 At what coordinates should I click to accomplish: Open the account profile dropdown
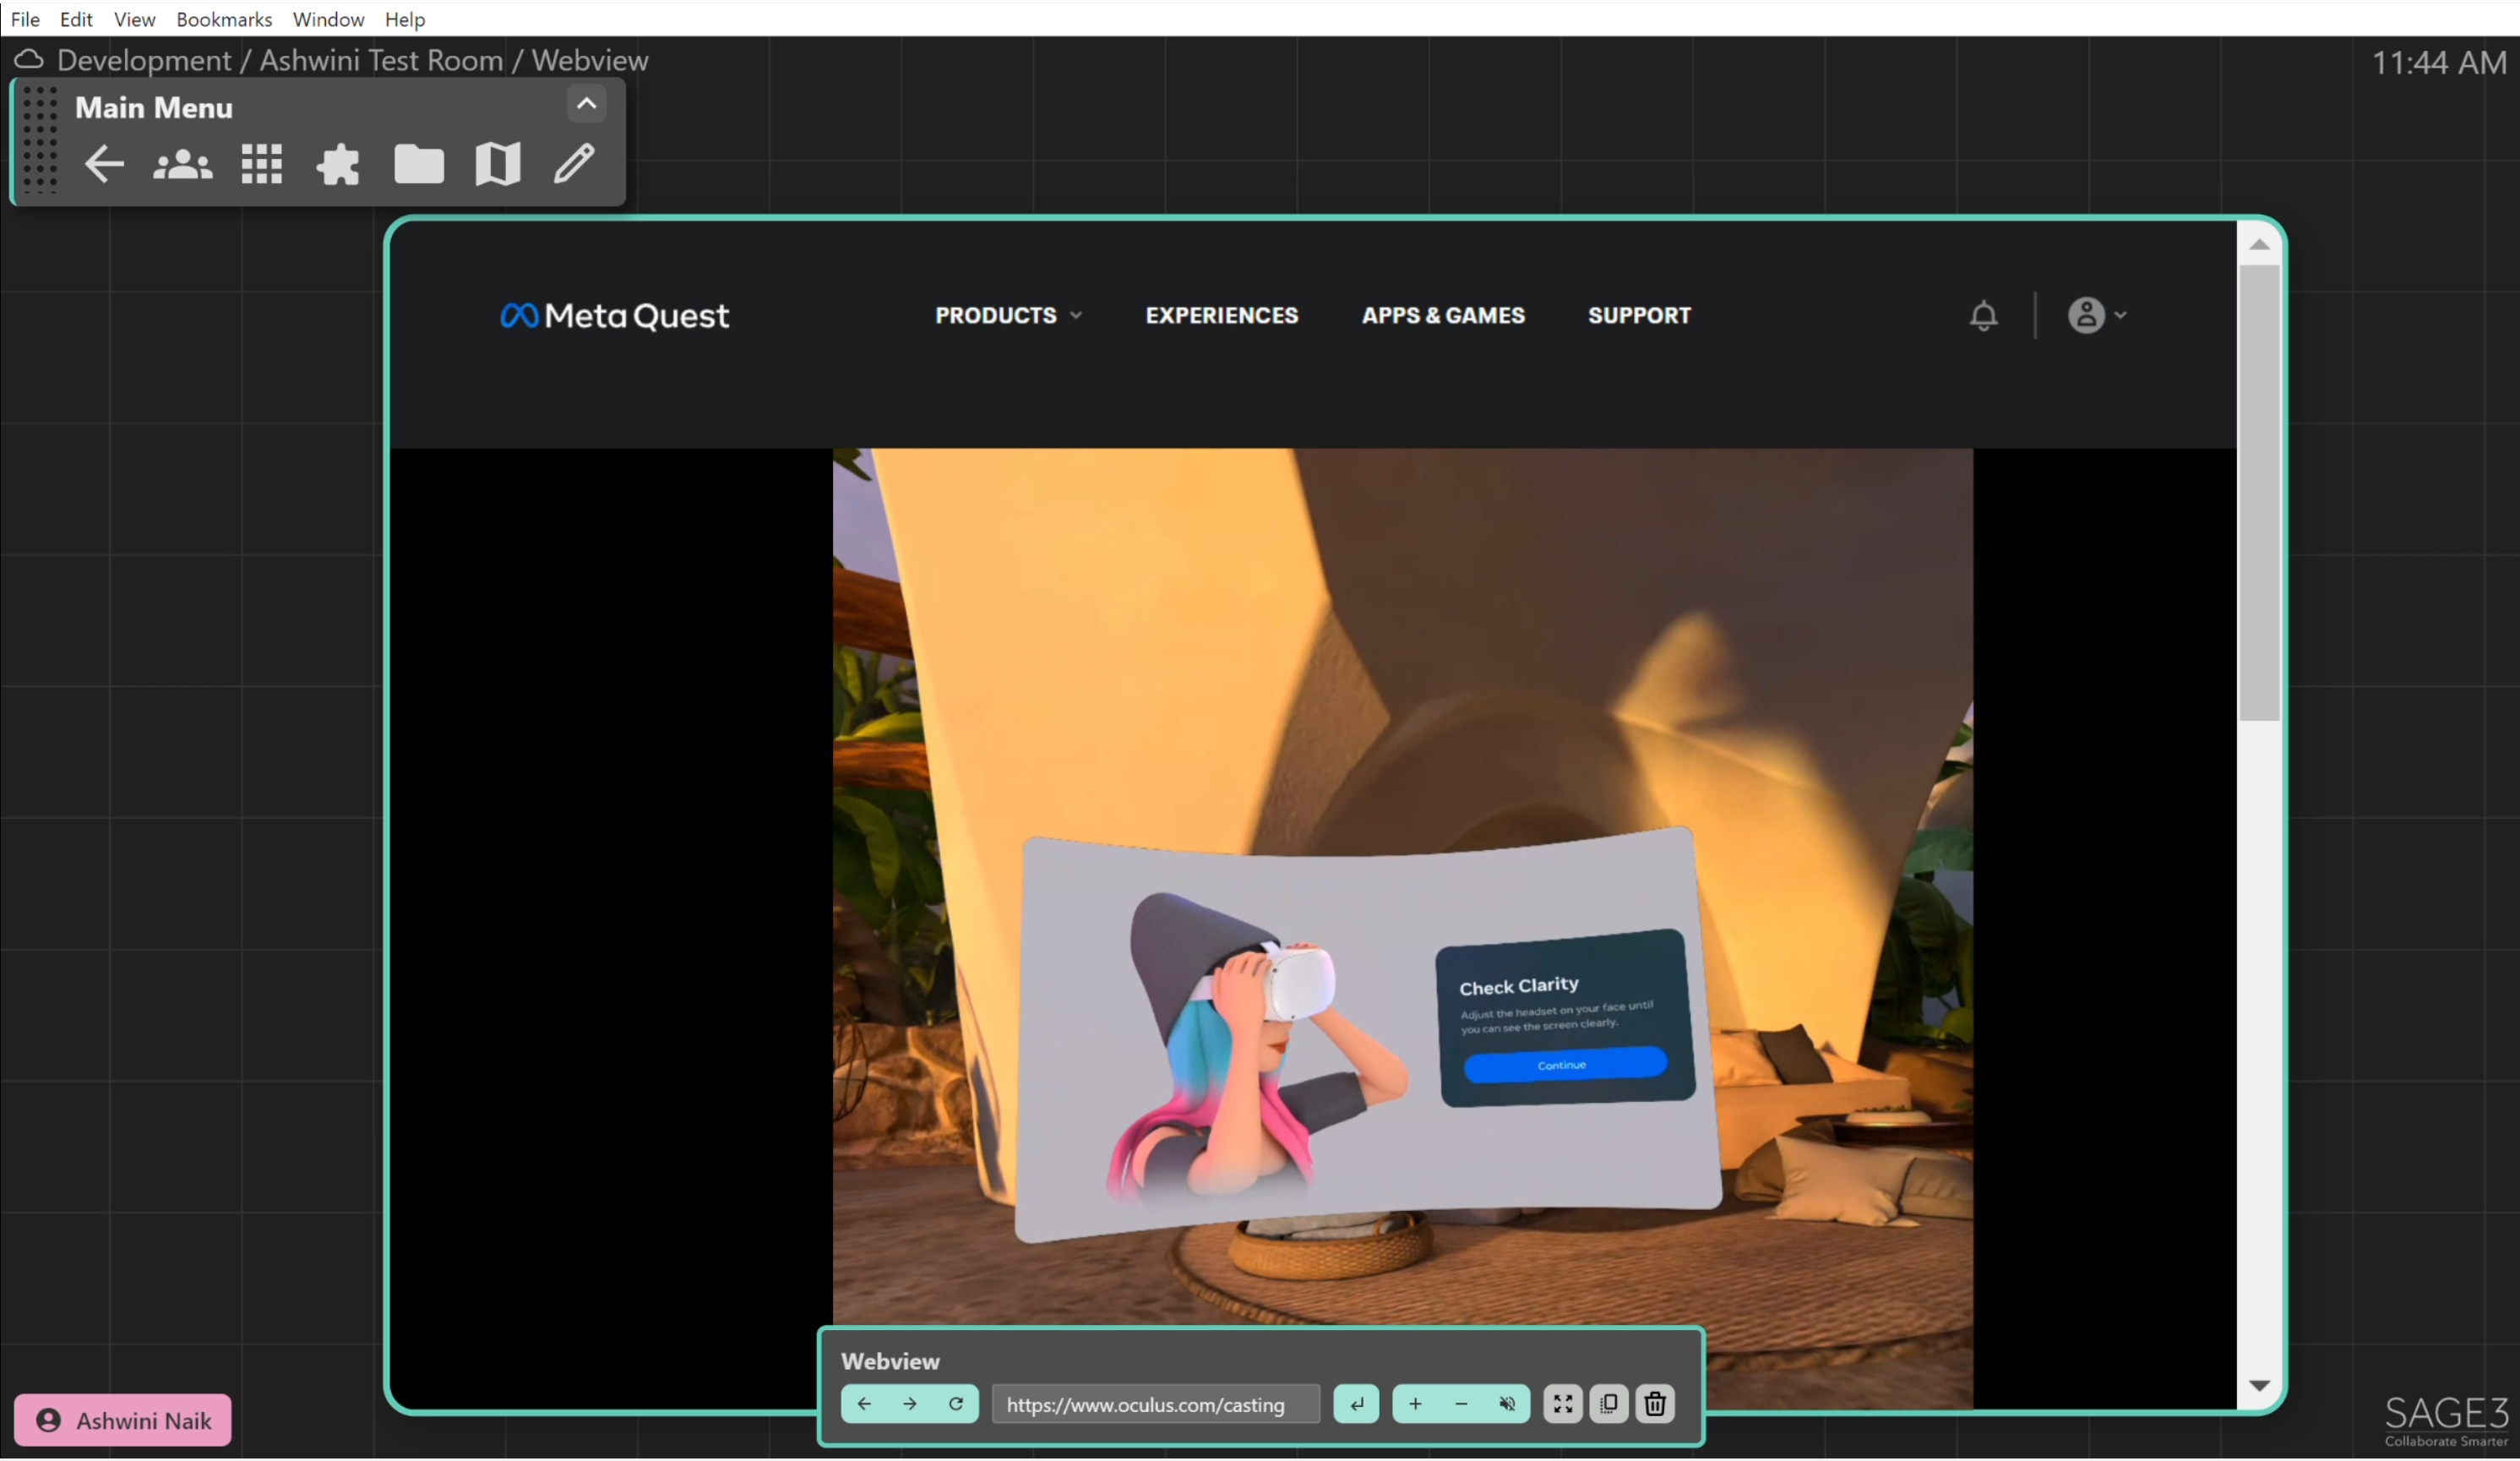click(x=2097, y=315)
